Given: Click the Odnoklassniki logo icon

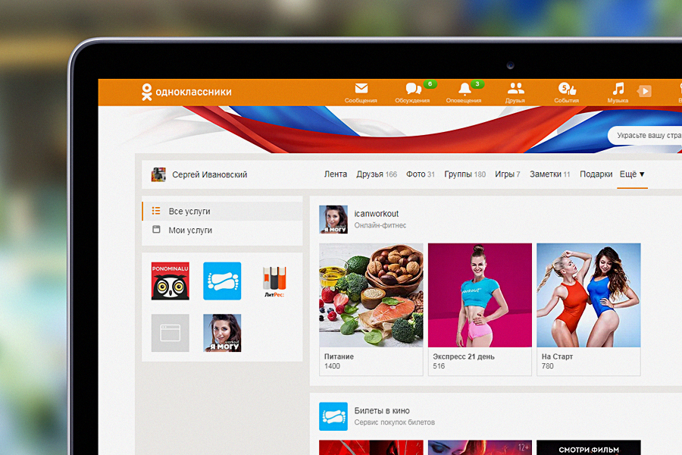Looking at the screenshot, I should [146, 92].
